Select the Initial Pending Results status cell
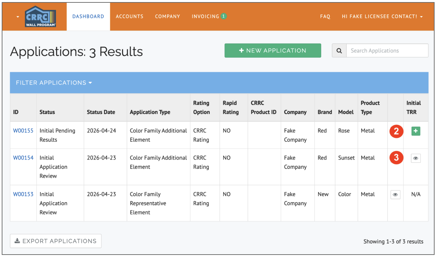 (x=60, y=135)
